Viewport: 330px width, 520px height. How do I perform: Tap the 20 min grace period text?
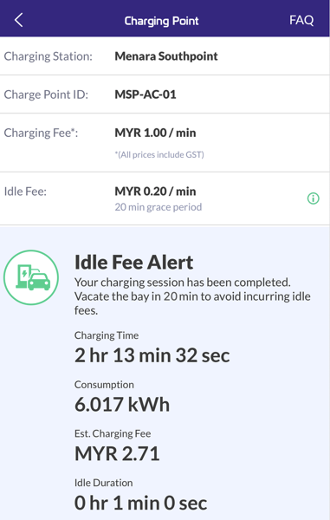[158, 207]
